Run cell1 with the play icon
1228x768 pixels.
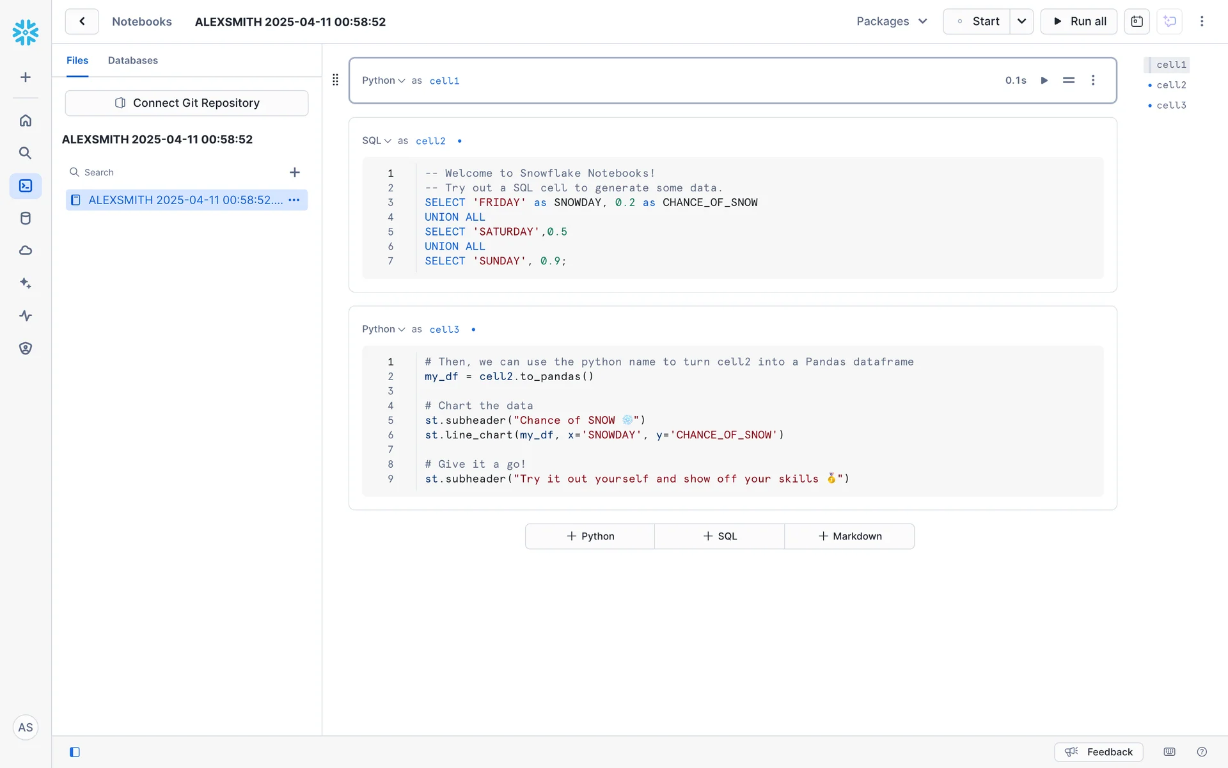1044,81
